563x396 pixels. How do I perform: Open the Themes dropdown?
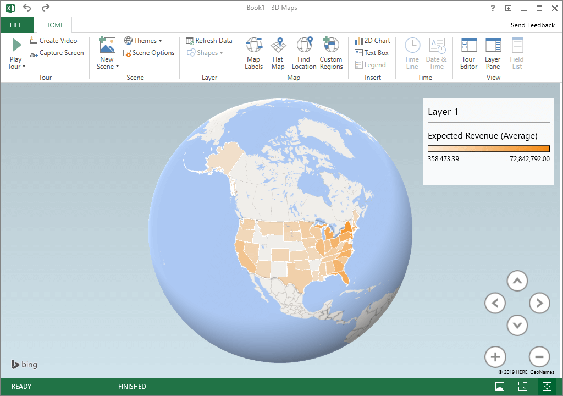tap(144, 40)
